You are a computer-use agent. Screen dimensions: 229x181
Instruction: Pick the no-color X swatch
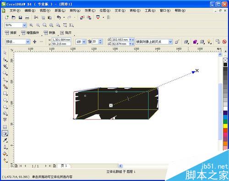[225, 60]
